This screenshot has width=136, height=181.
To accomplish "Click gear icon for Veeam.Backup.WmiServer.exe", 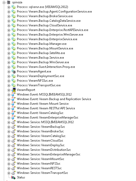I will point(14,62).
